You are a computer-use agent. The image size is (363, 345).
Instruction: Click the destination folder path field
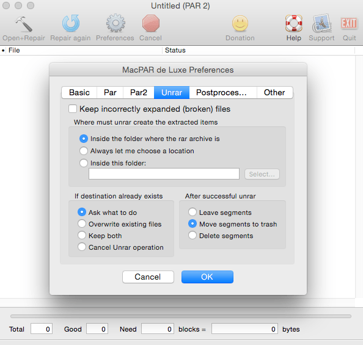pyautogui.click(x=164, y=174)
